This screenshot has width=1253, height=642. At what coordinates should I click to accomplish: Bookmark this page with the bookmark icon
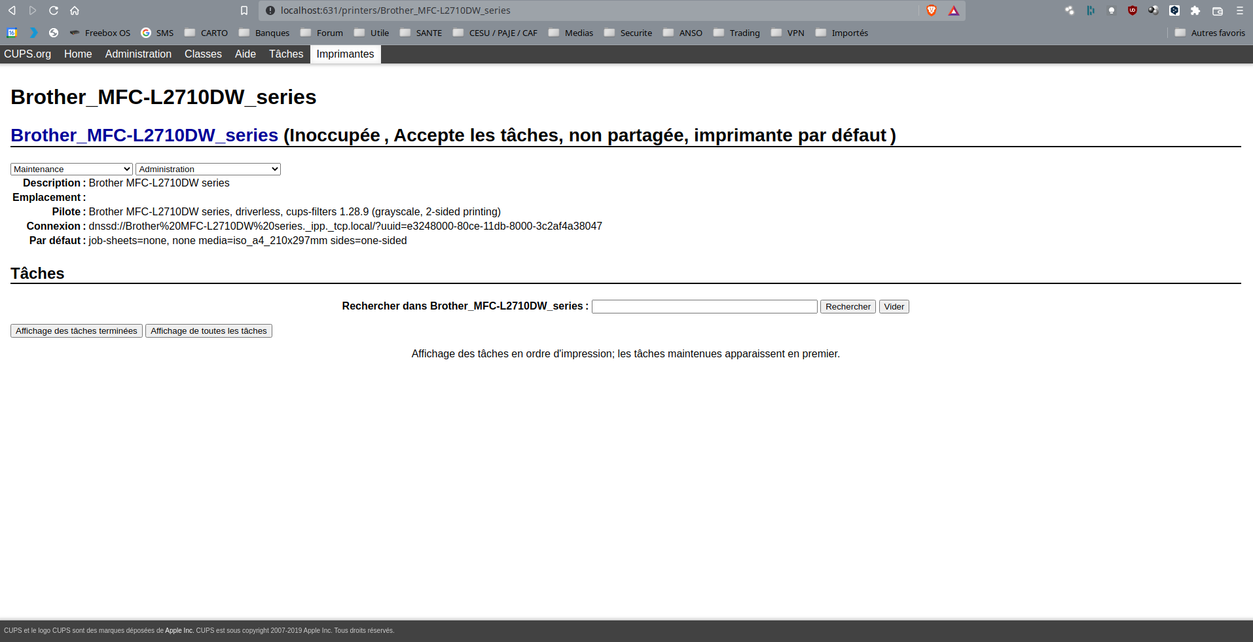(244, 10)
